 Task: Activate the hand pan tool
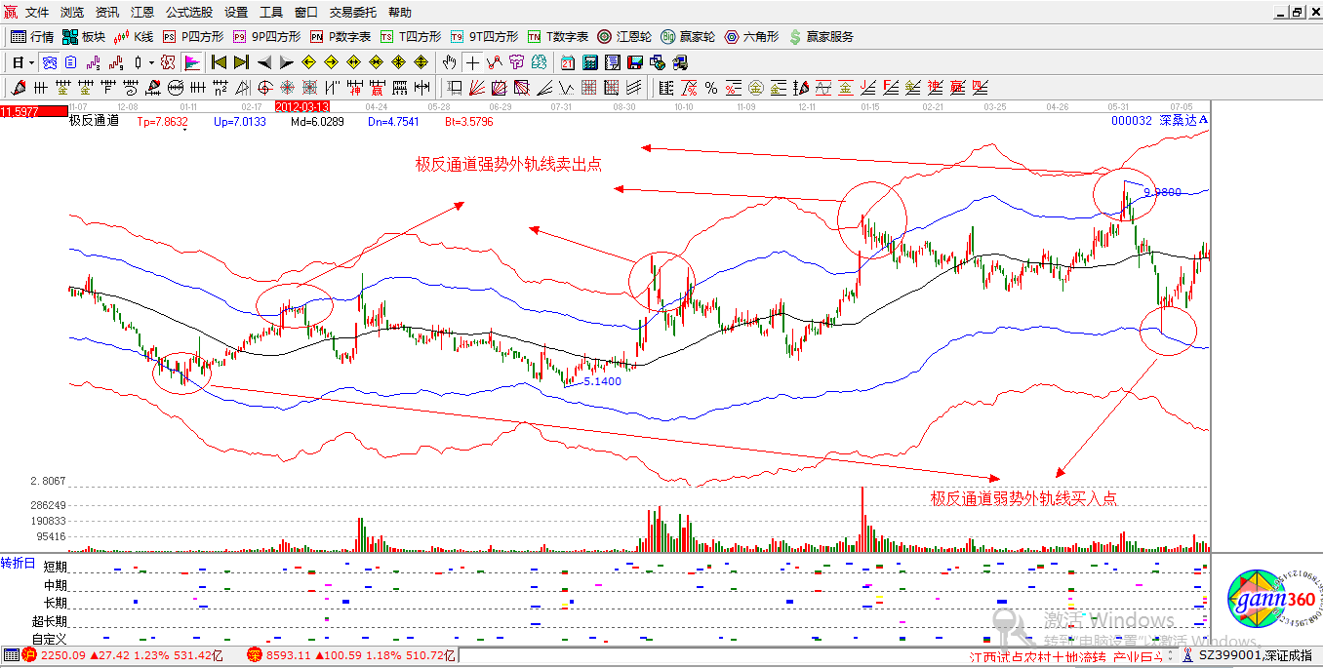449,61
